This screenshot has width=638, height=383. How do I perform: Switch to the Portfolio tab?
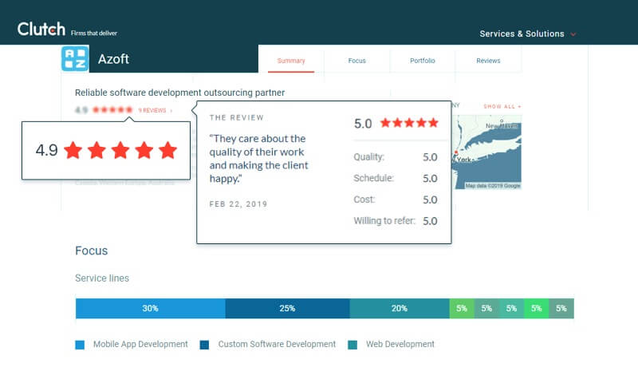[423, 61]
